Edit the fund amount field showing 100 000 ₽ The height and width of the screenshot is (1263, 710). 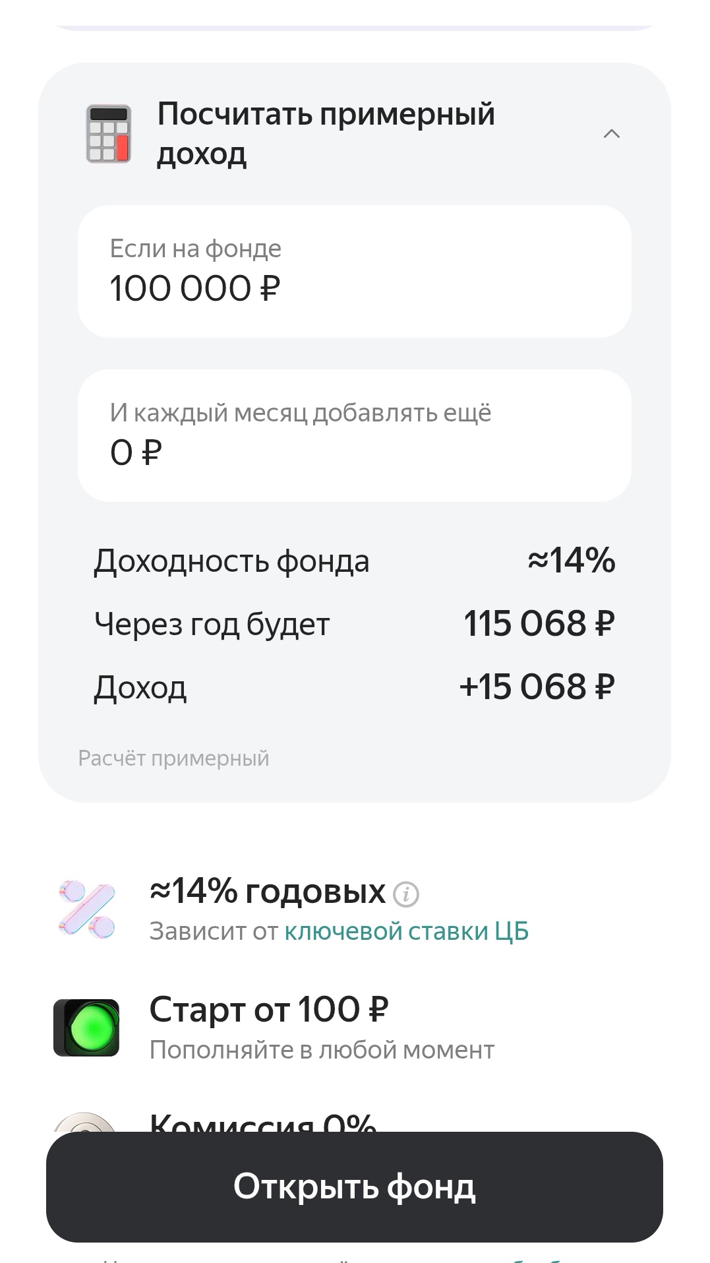354,272
